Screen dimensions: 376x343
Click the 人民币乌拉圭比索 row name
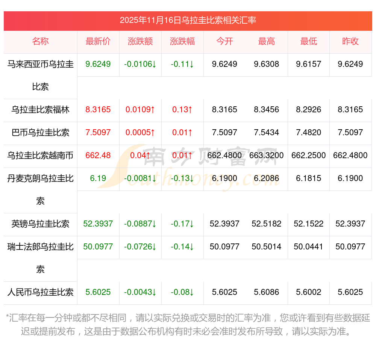(x=40, y=292)
